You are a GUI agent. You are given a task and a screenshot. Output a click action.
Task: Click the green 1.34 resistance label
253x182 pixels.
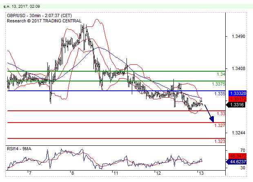221,74
